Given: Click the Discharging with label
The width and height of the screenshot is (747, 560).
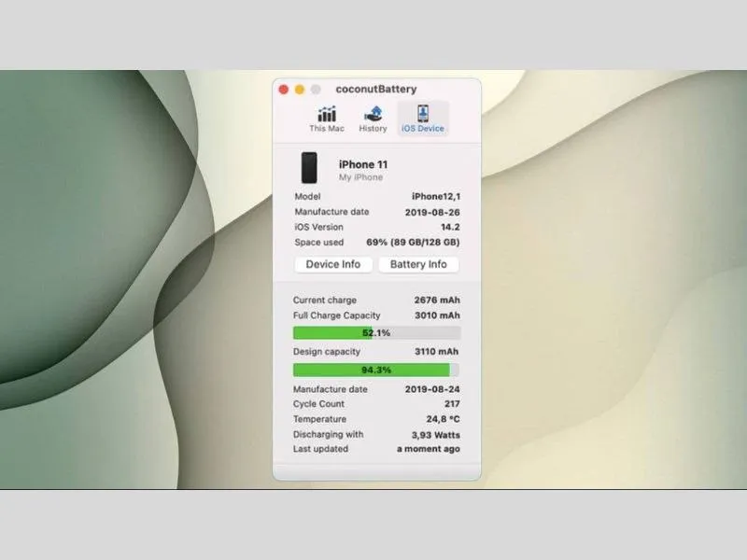Looking at the screenshot, I should pos(328,434).
